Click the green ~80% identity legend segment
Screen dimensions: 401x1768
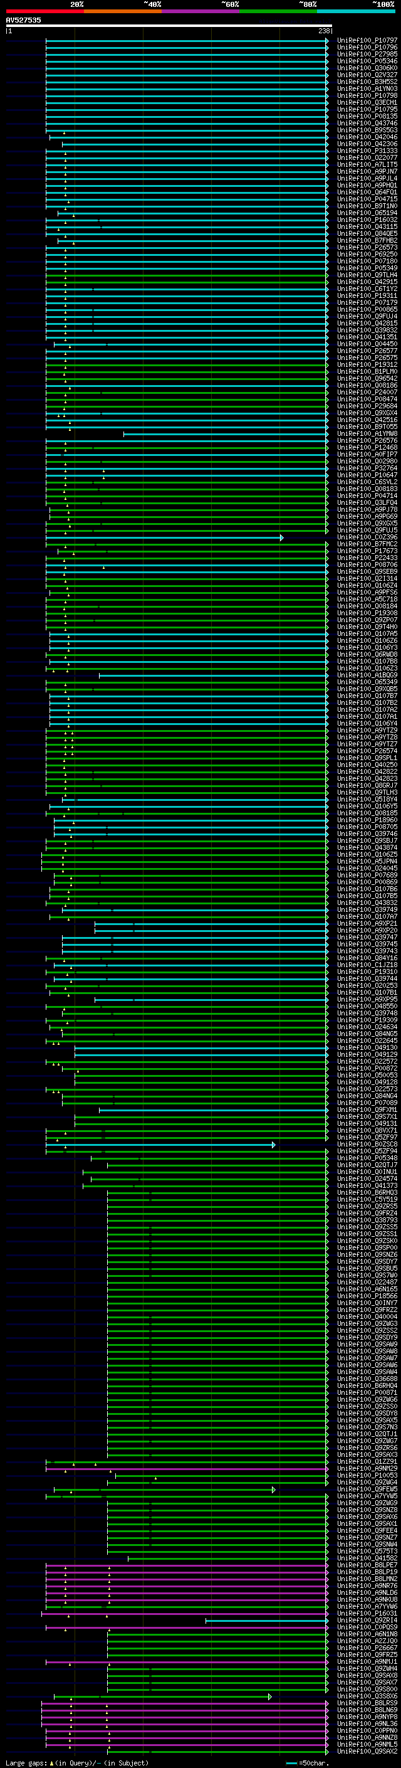278,11
